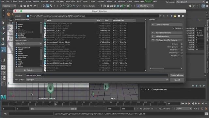Screen dimensions: 209x118
Task: Click the create new folder icon
Action: (x=175, y=16)
